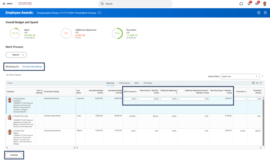This screenshot has height=162, width=270.
Task: Switch to the Performance tab
Action: click(124, 83)
